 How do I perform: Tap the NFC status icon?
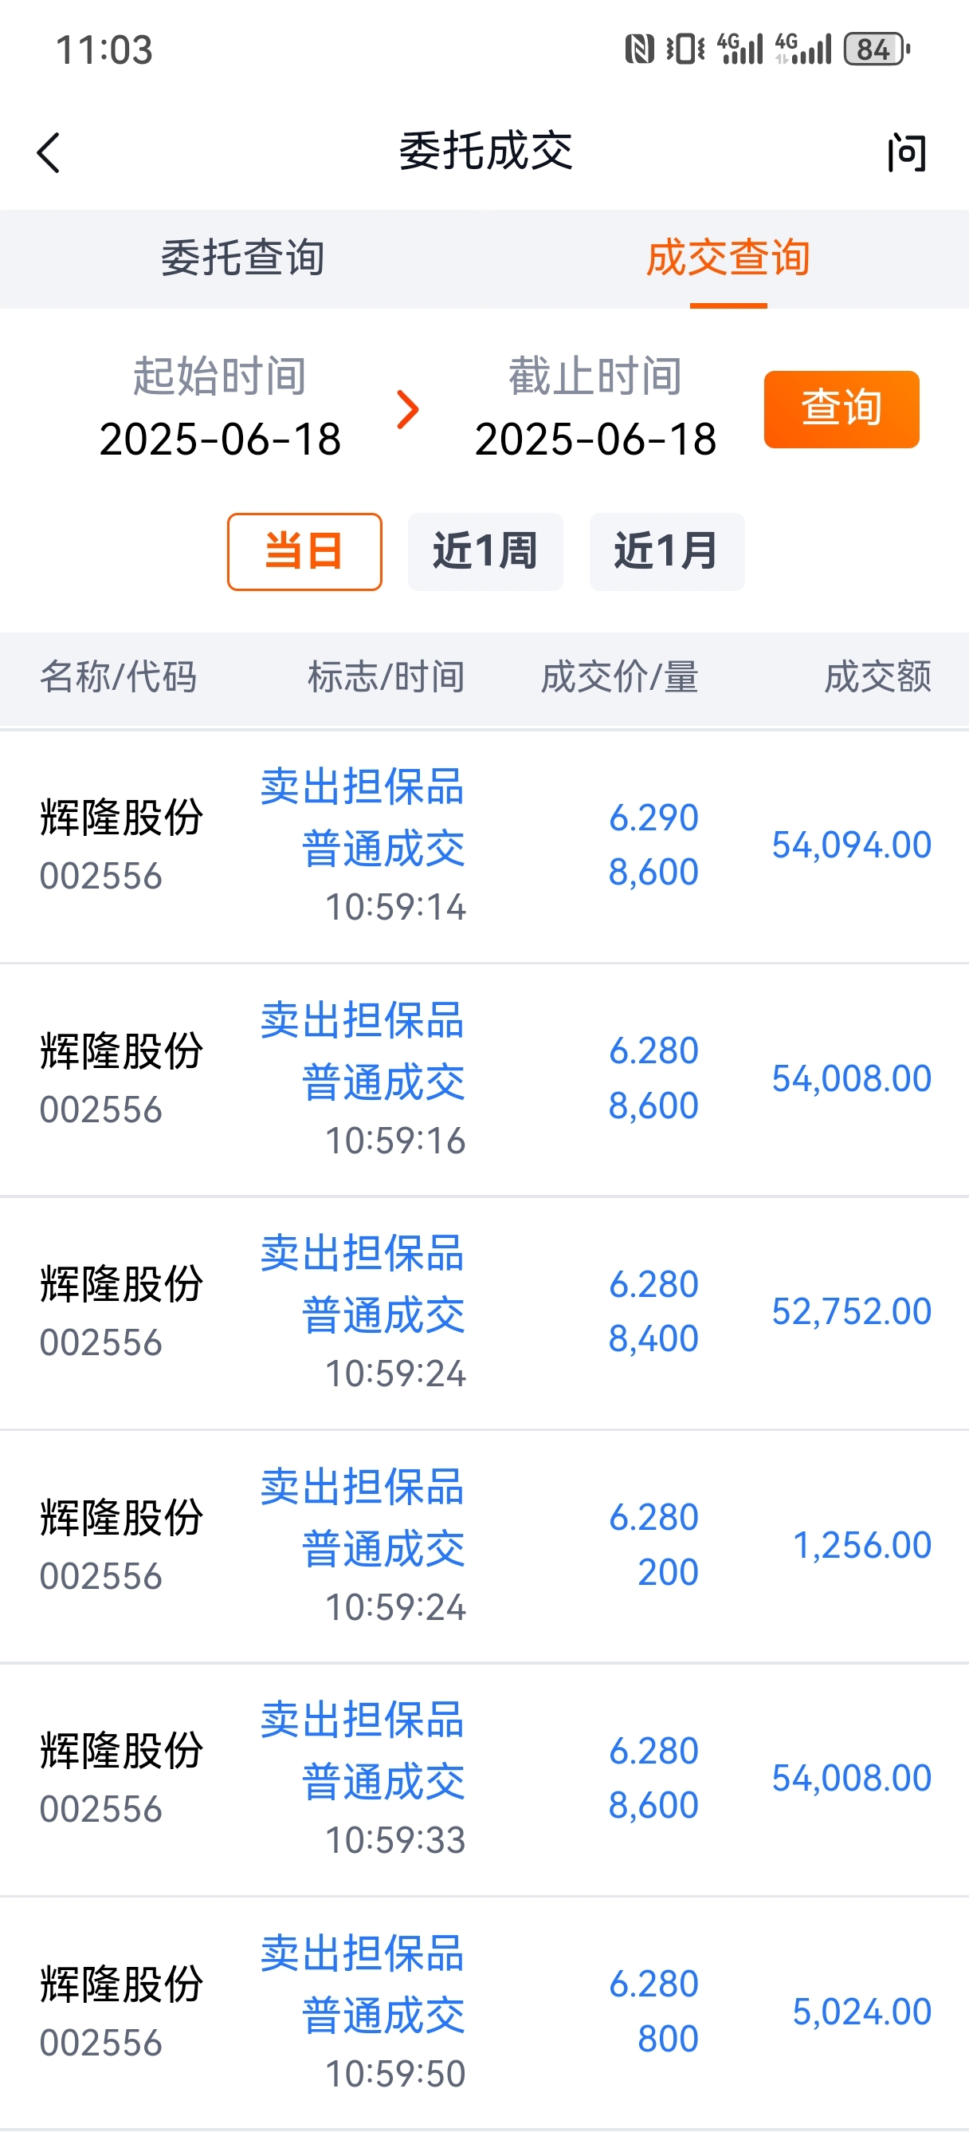(x=639, y=49)
